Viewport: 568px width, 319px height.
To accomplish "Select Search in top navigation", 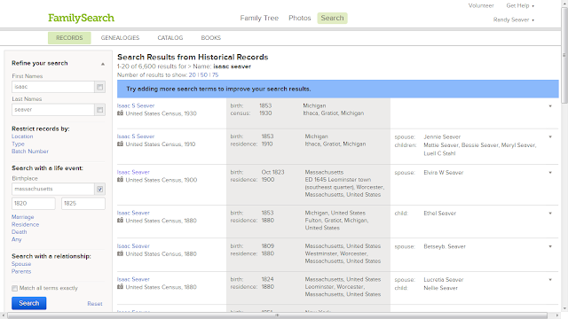I will coord(332,18).
